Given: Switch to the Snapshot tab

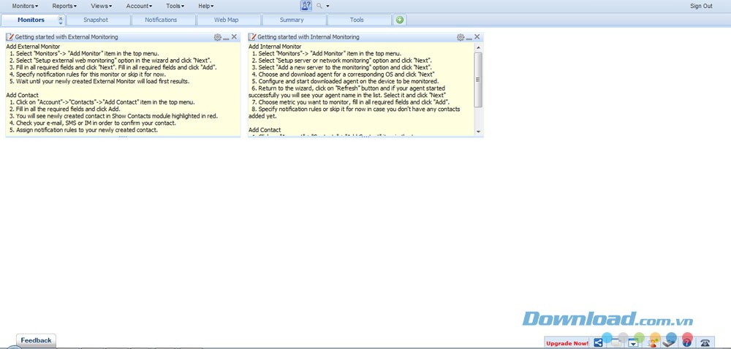Looking at the screenshot, I should 96,20.
